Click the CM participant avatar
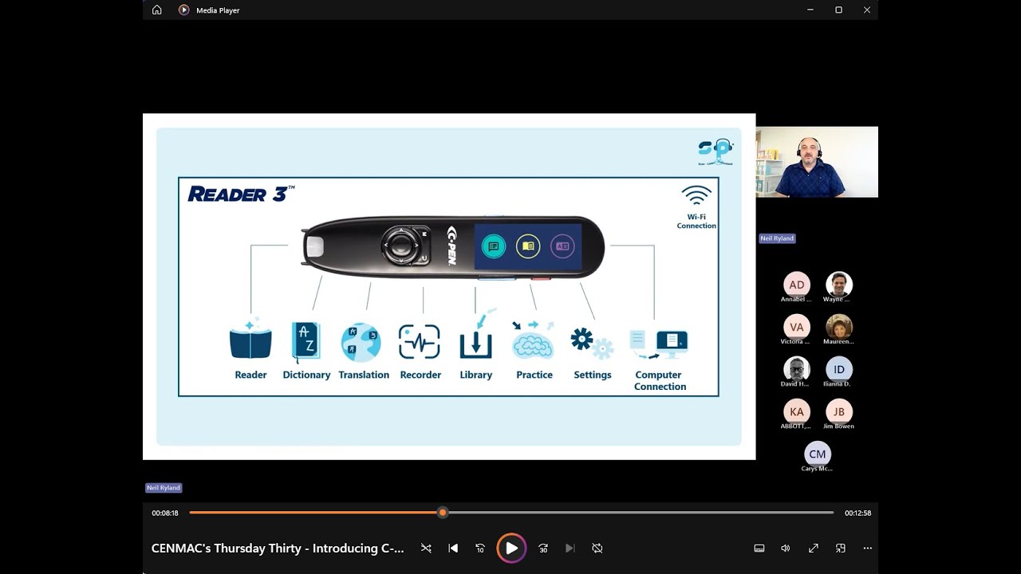 click(818, 454)
